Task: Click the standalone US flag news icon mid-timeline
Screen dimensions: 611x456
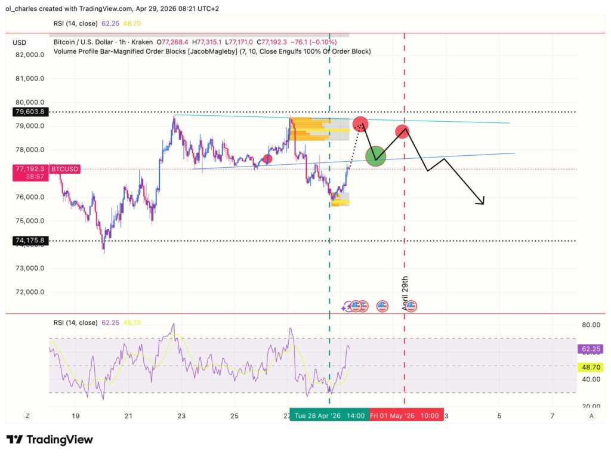Action: (383, 306)
